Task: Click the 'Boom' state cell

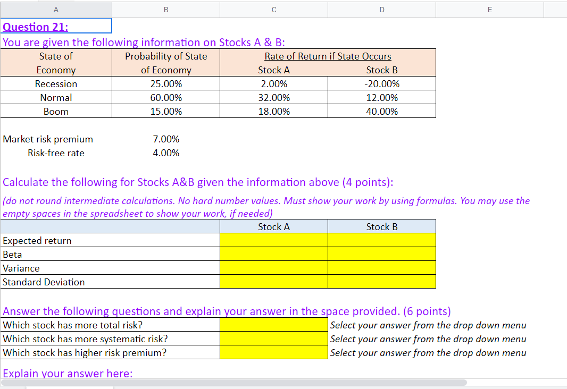Action: (x=56, y=111)
